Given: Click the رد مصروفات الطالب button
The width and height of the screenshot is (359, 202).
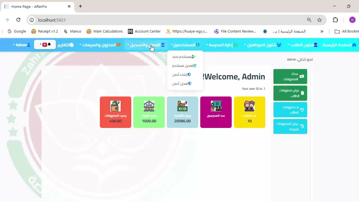Looking at the screenshot, I should pos(290,110).
